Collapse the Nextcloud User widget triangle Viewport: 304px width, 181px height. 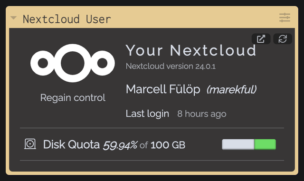point(13,18)
